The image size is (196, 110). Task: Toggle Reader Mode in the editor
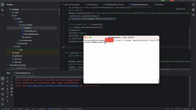tap(181, 9)
